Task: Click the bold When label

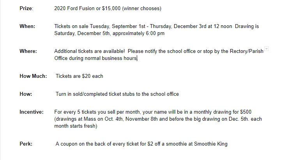Action: [27, 26]
